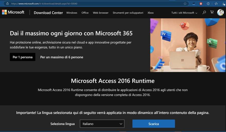The height and width of the screenshot is (132, 226).
Task: Open the browser extensions puzzle icon
Action: (x=208, y=4)
